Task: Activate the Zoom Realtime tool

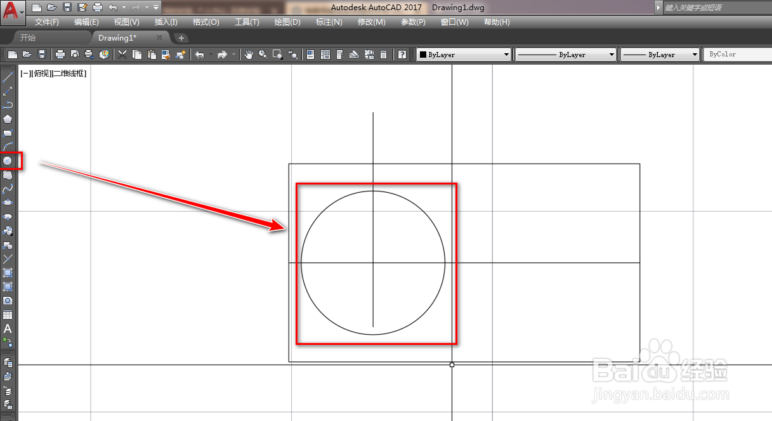Action: (x=262, y=55)
